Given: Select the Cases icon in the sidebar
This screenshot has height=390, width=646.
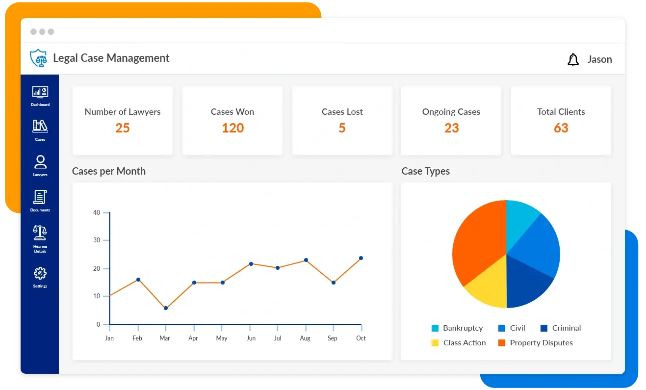Looking at the screenshot, I should click(x=39, y=129).
